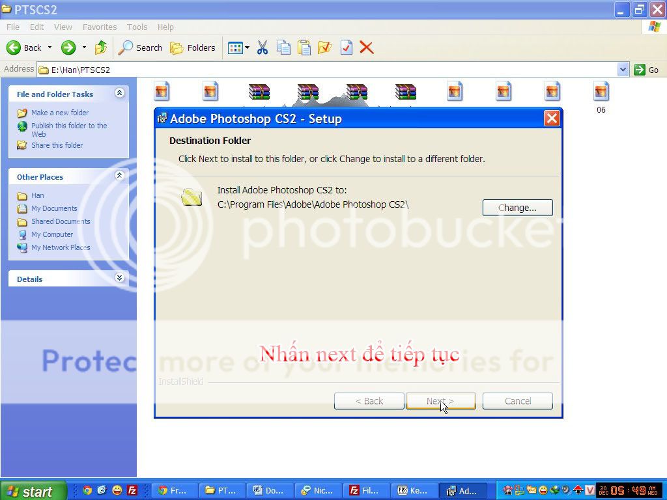Open the View menu

coord(63,27)
